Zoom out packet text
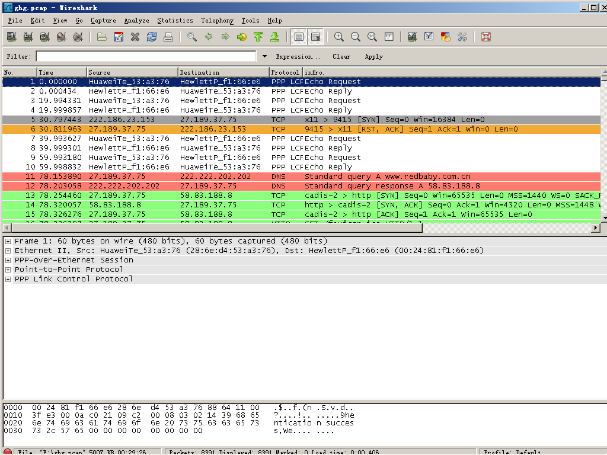Screen dimensions: 607x455 point(356,37)
